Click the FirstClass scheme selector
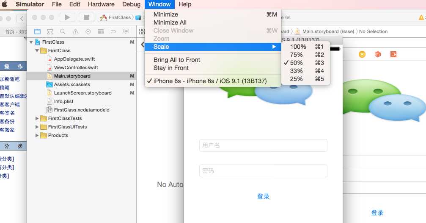The width and height of the screenshot is (426, 223). (116, 17)
